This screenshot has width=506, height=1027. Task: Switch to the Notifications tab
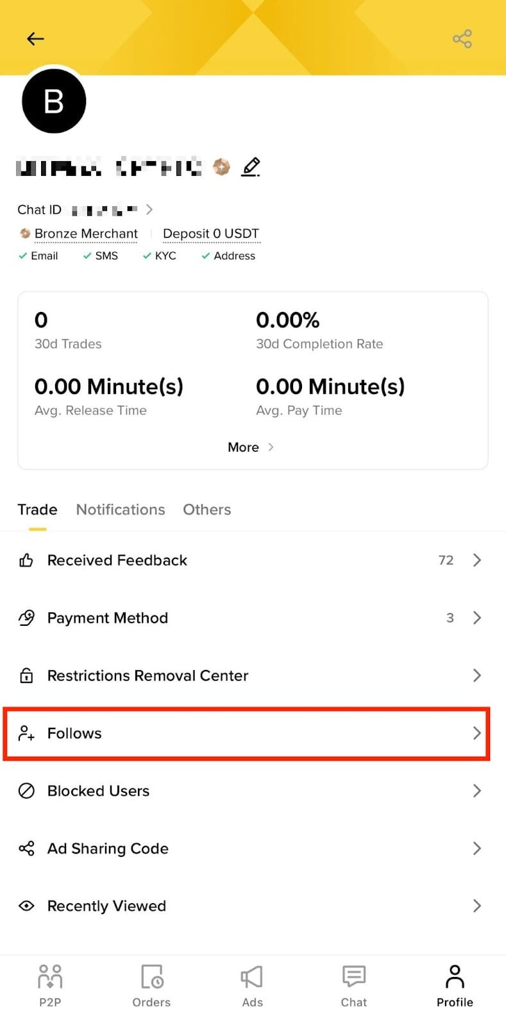point(121,510)
